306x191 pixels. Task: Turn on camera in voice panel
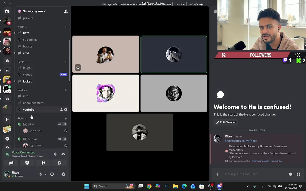(x=11, y=163)
